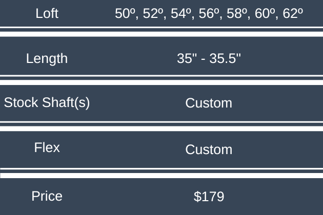Select the 52º loft value
This screenshot has height=215, width=323.
tap(152, 14)
